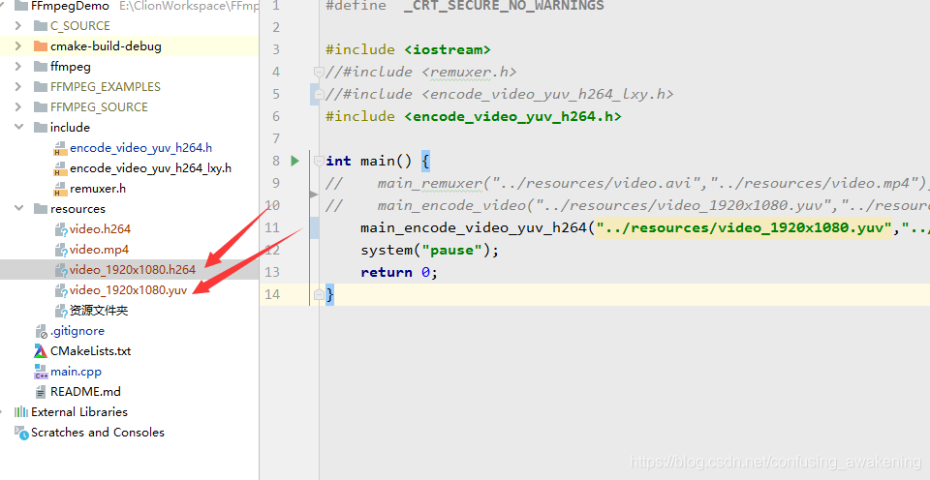Click the ffmpeg folder icon

pos(41,67)
